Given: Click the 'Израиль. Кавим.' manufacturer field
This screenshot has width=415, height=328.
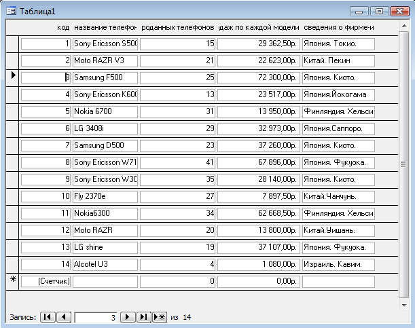Looking at the screenshot, I should coord(338,265).
